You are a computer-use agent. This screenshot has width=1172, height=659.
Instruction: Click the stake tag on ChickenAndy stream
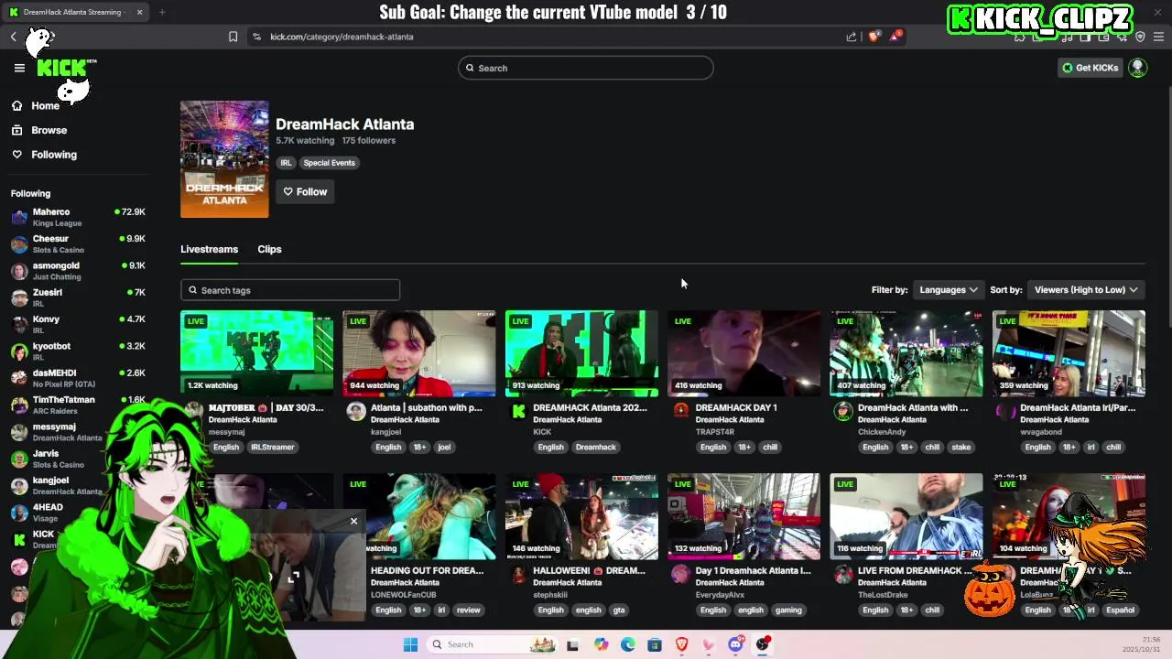click(x=960, y=448)
